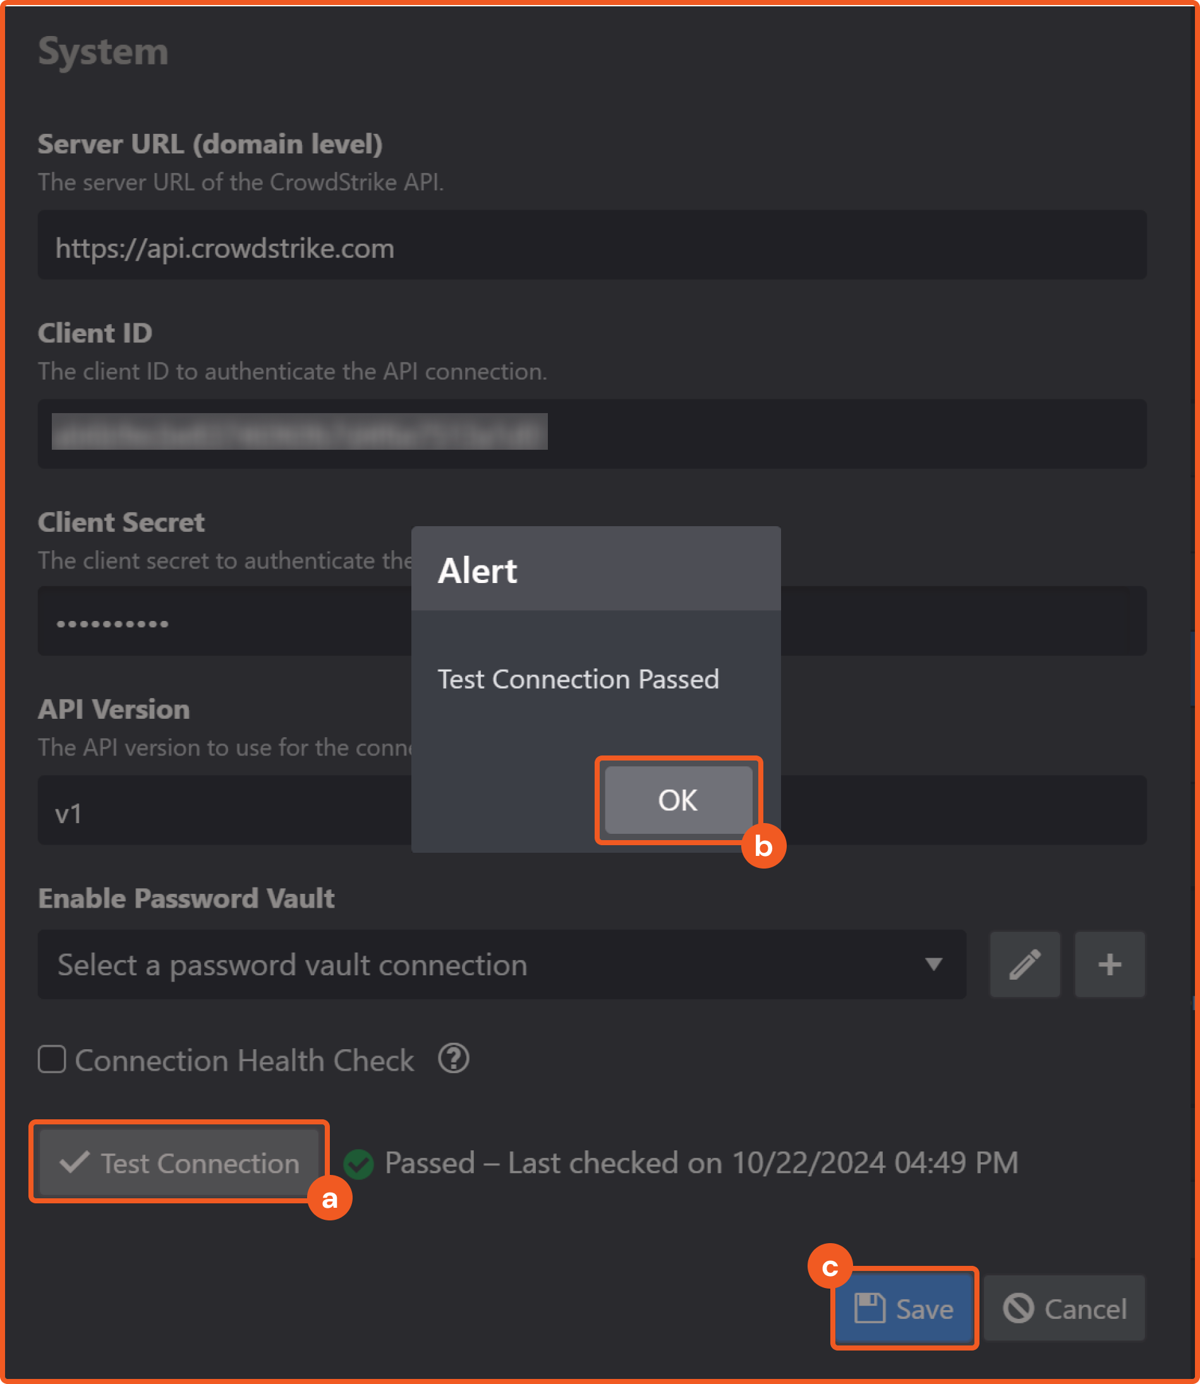Add a new password vault connection

[x=1109, y=965]
